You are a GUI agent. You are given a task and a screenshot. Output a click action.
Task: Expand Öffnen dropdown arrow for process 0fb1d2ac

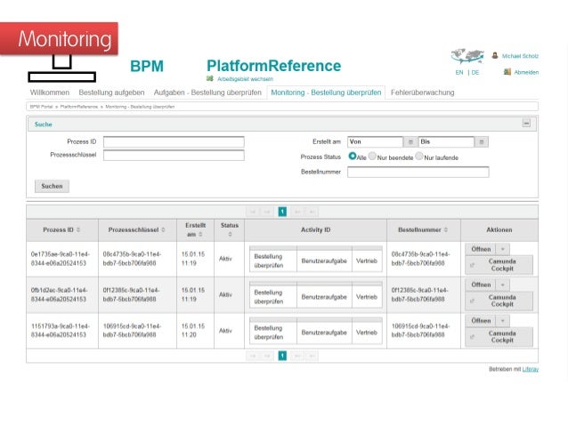pyautogui.click(x=502, y=285)
